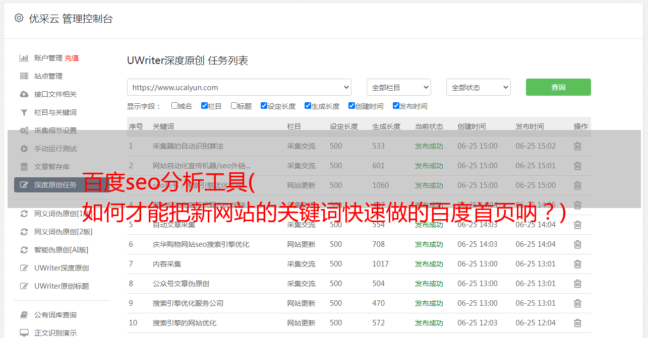Delete row 1 using trash icon
Image resolution: width=648 pixels, height=338 pixels.
click(x=577, y=146)
